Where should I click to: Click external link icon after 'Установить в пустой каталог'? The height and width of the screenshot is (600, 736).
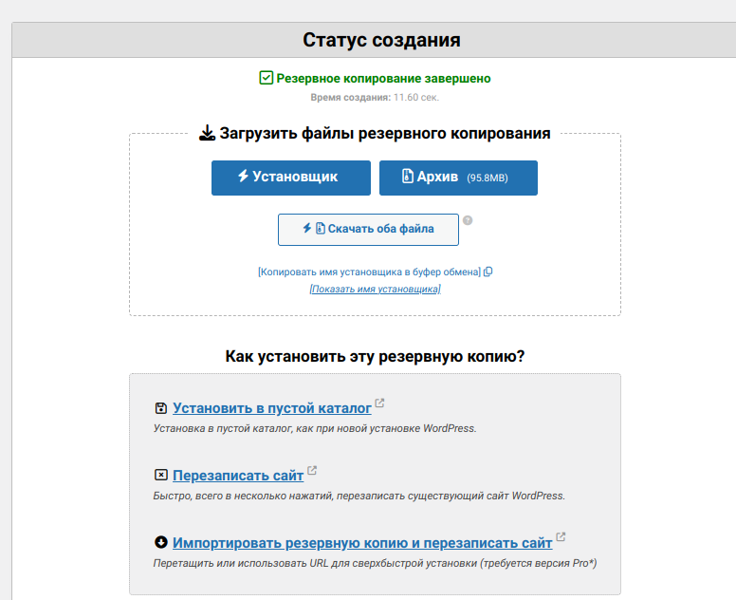click(380, 403)
